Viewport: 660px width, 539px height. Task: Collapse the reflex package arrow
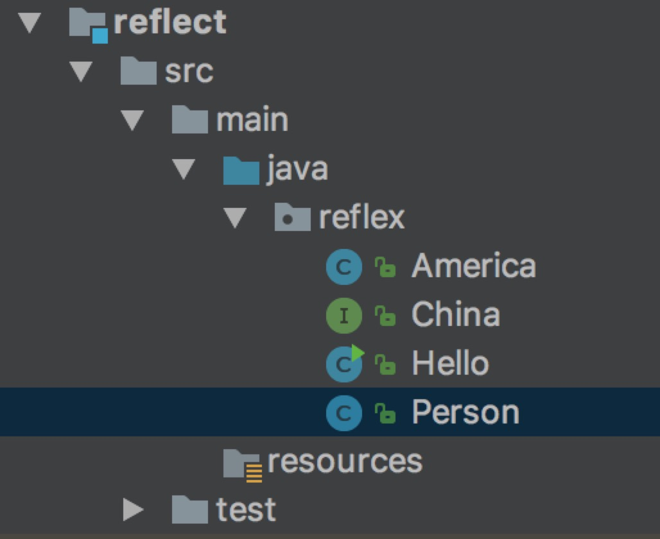(235, 219)
